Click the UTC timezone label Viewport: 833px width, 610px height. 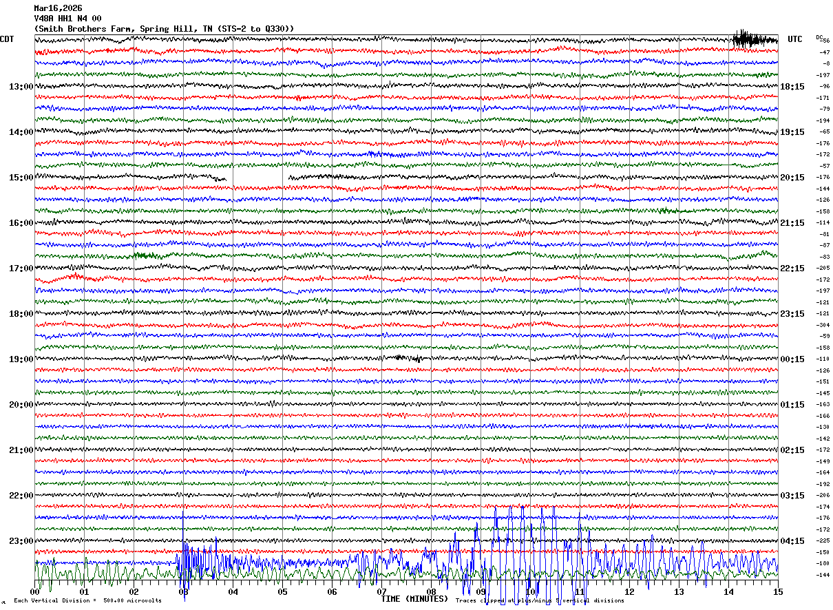[x=795, y=39]
